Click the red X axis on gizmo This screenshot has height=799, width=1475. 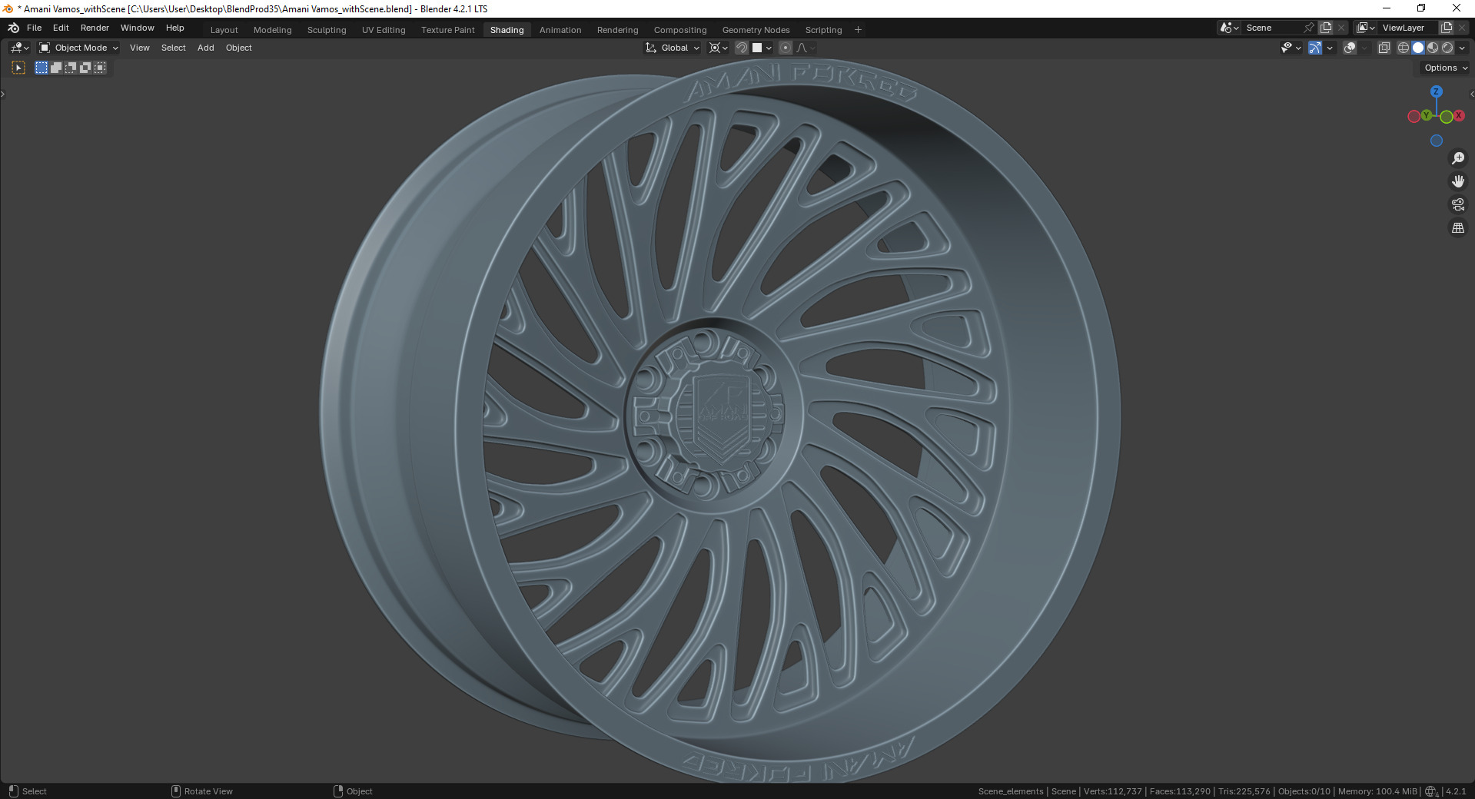(x=1458, y=116)
